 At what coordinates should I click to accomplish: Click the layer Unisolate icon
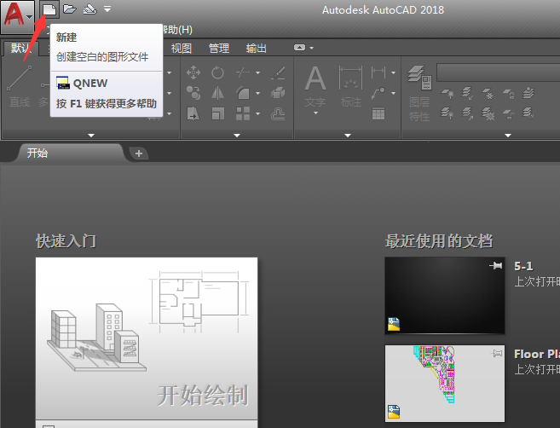pyautogui.click(x=467, y=113)
